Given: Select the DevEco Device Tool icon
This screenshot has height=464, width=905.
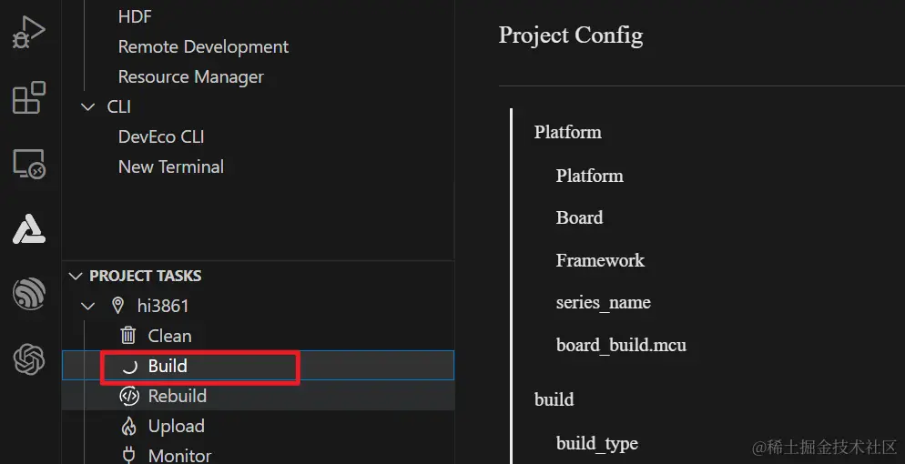Looking at the screenshot, I should [29, 229].
